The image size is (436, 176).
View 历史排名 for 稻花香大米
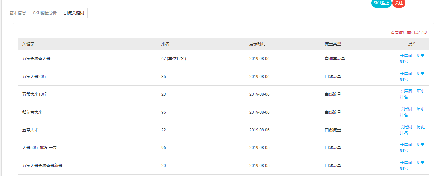click(x=421, y=109)
